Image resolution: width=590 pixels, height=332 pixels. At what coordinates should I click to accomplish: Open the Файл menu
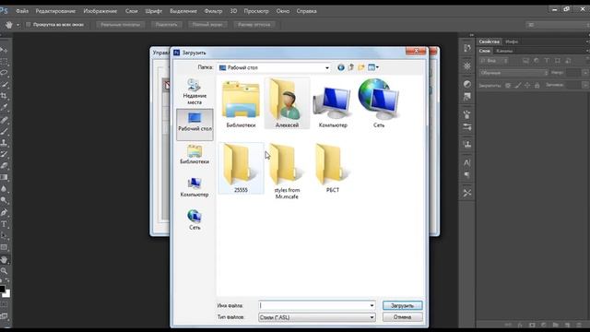pyautogui.click(x=22, y=11)
